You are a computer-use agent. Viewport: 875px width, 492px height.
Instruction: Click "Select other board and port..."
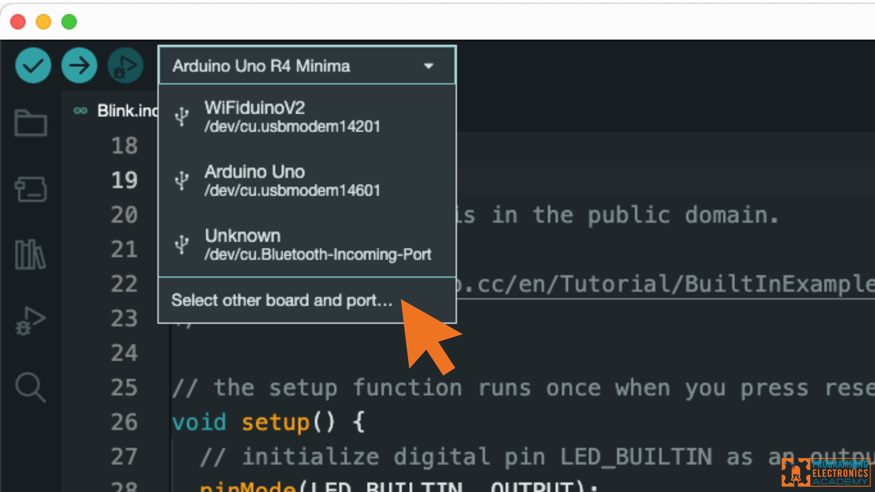[282, 300]
